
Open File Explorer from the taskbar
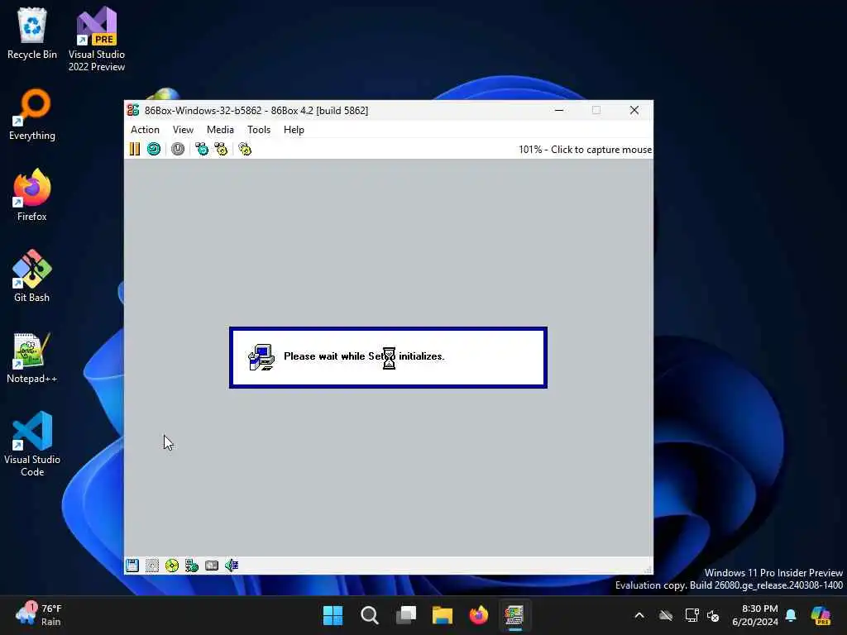[443, 615]
